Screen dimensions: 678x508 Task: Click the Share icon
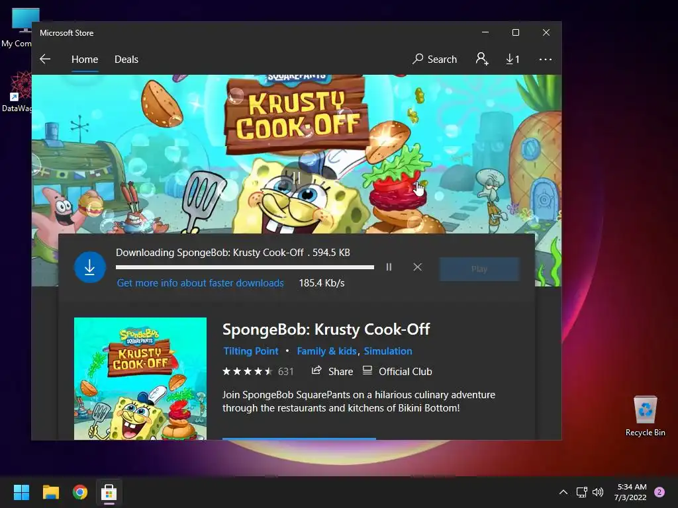(x=316, y=370)
